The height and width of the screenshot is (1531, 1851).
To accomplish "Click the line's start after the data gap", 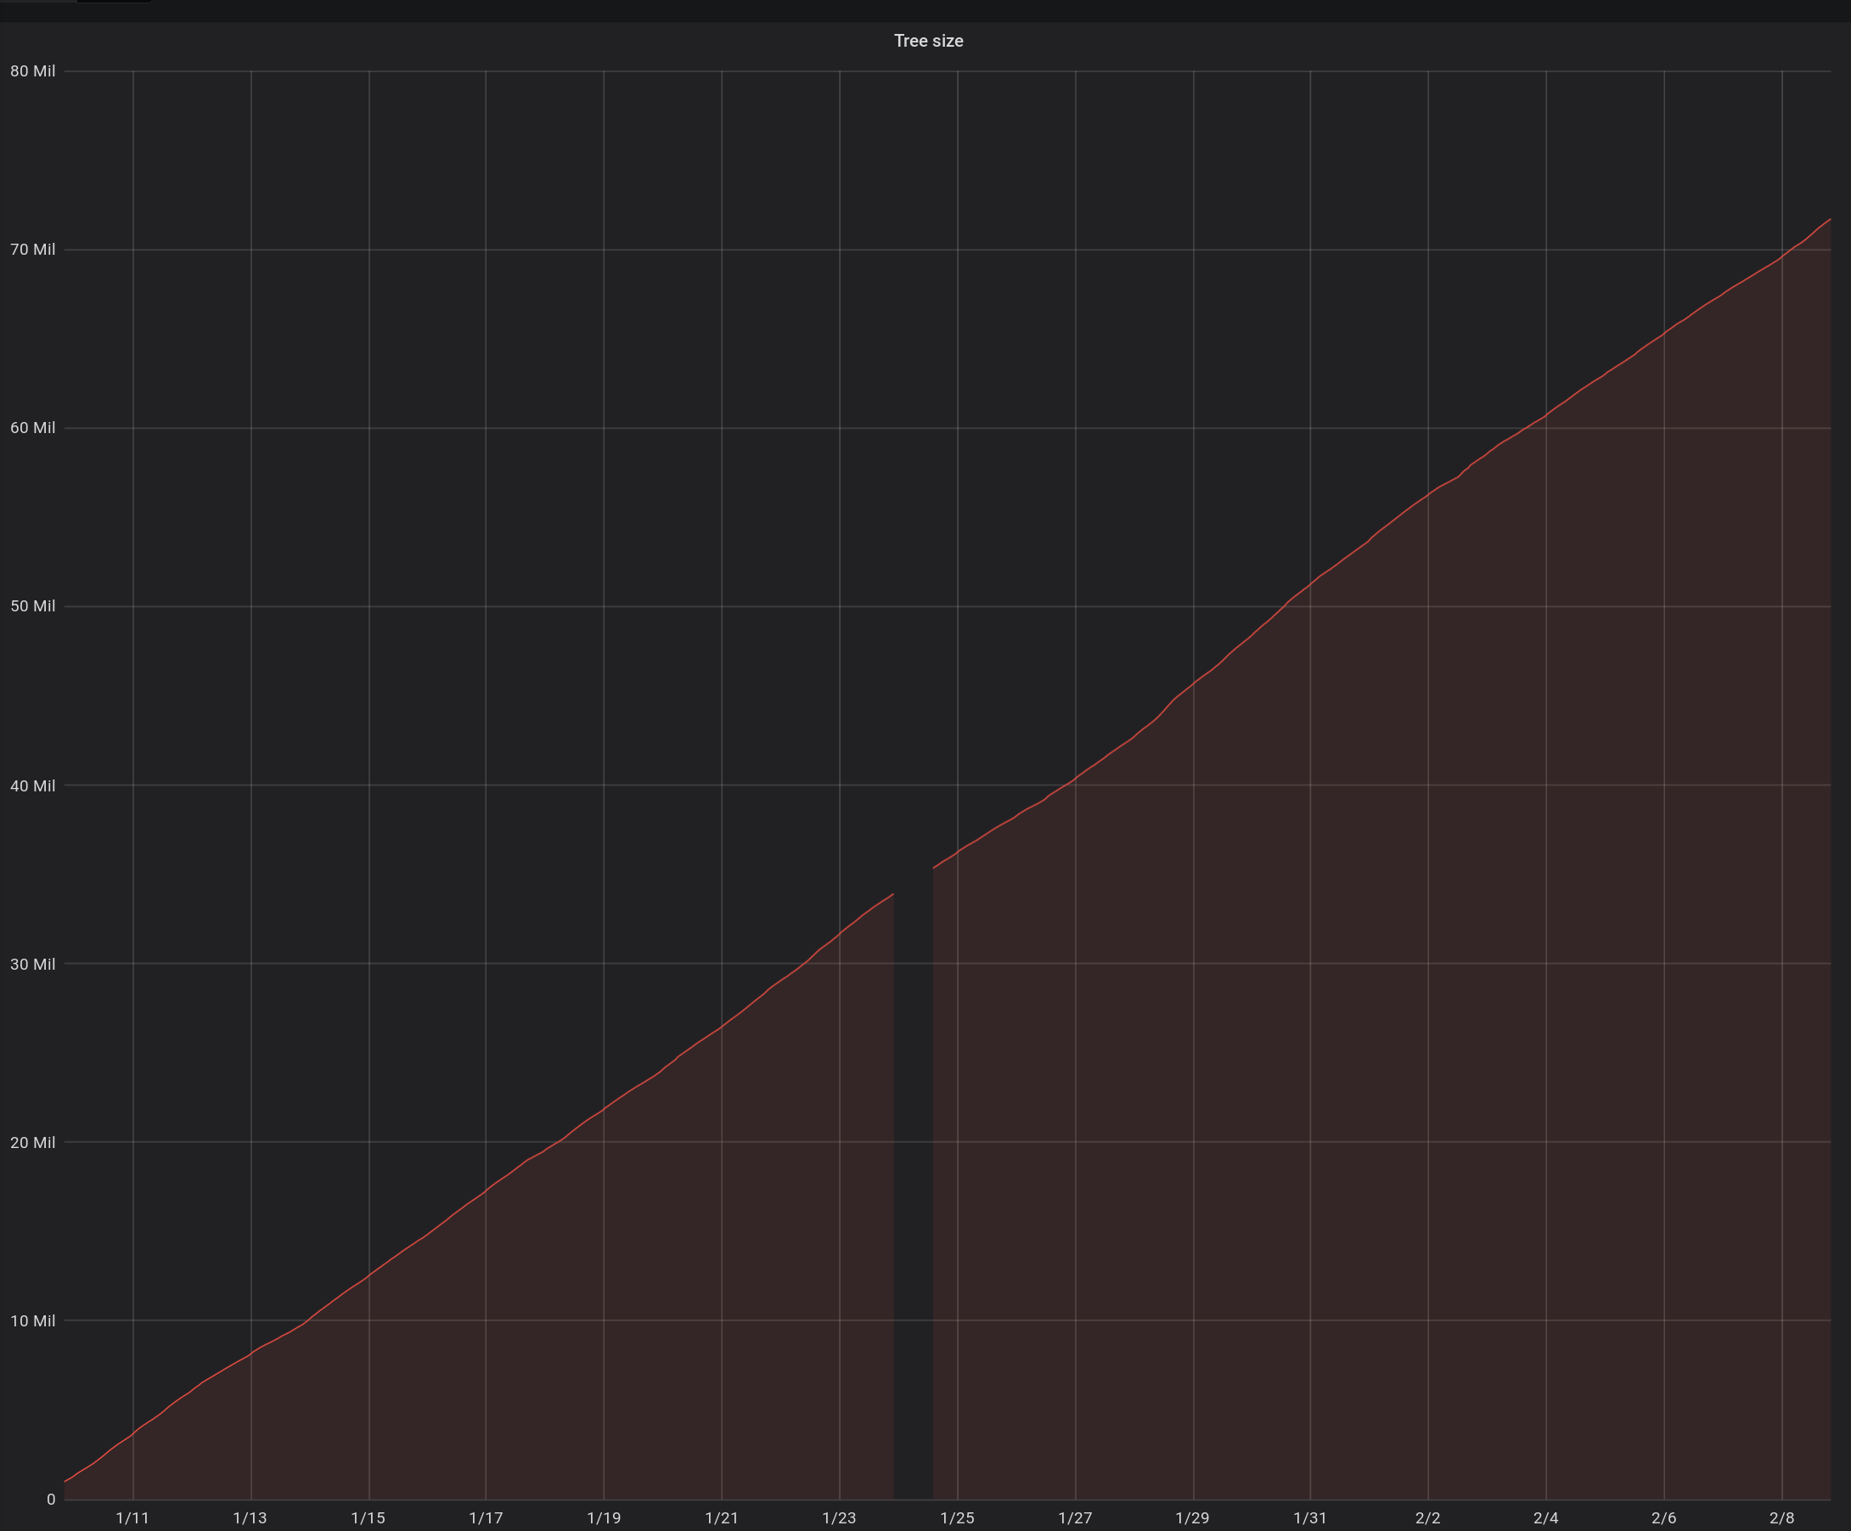I will [934, 868].
